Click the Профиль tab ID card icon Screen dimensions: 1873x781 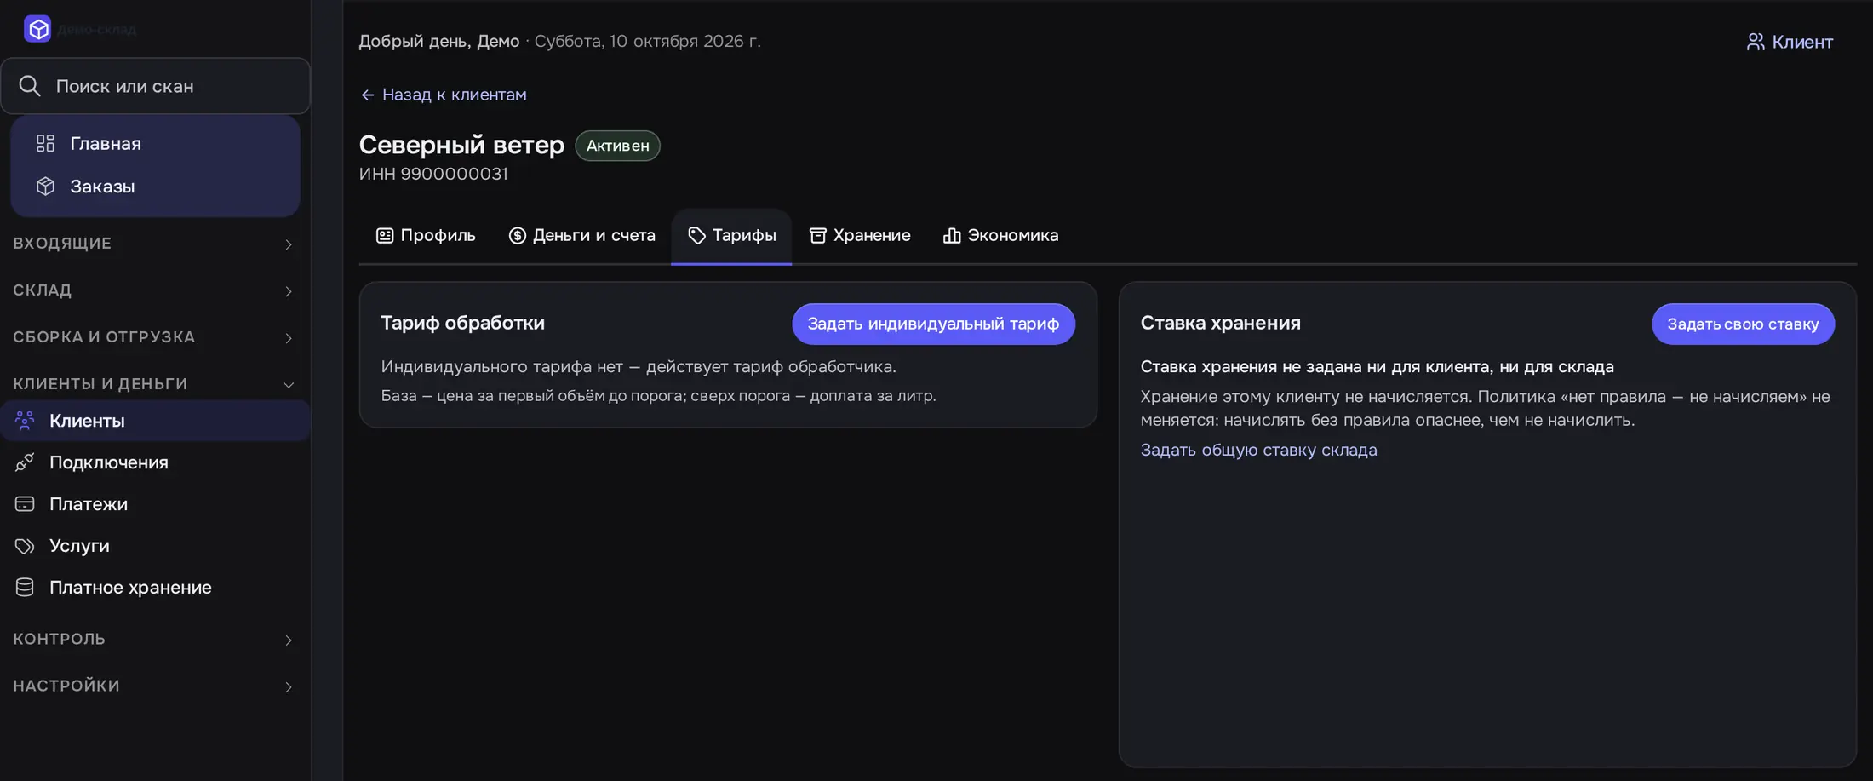click(385, 235)
